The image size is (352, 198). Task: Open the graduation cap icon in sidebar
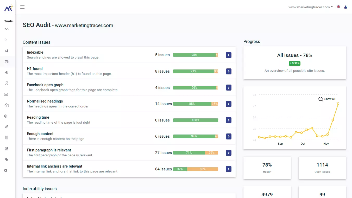(7, 73)
